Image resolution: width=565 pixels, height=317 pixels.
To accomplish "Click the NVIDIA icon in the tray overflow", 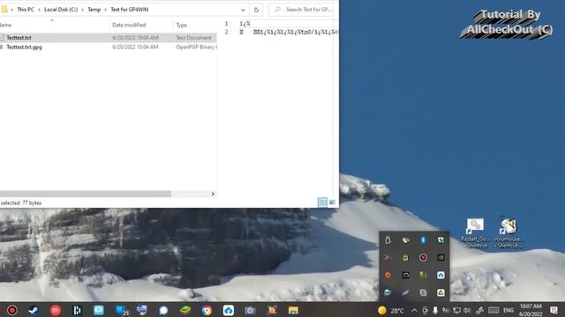I will (x=441, y=257).
